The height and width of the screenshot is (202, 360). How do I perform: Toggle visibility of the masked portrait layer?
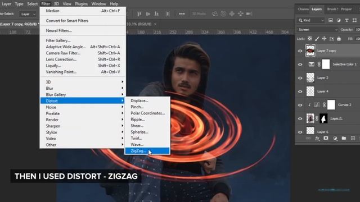coord(300,118)
